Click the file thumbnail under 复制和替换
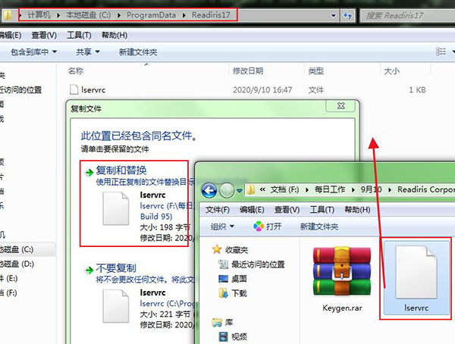Viewport: 455px width, 344px height. click(x=116, y=208)
